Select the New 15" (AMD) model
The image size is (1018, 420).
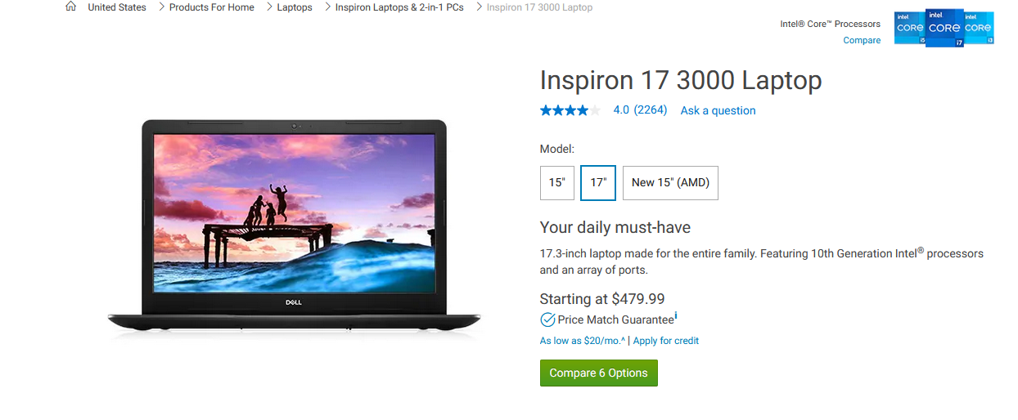[x=670, y=183]
